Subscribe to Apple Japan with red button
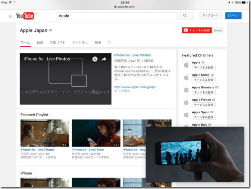The width and height of the screenshot is (251, 189). (197, 30)
